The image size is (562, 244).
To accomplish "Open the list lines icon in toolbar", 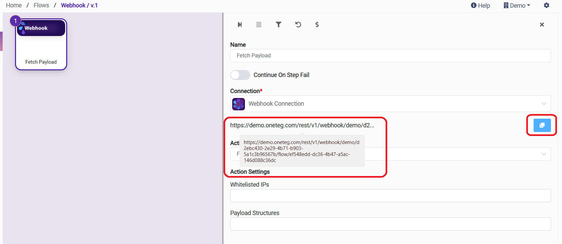I will 259,25.
